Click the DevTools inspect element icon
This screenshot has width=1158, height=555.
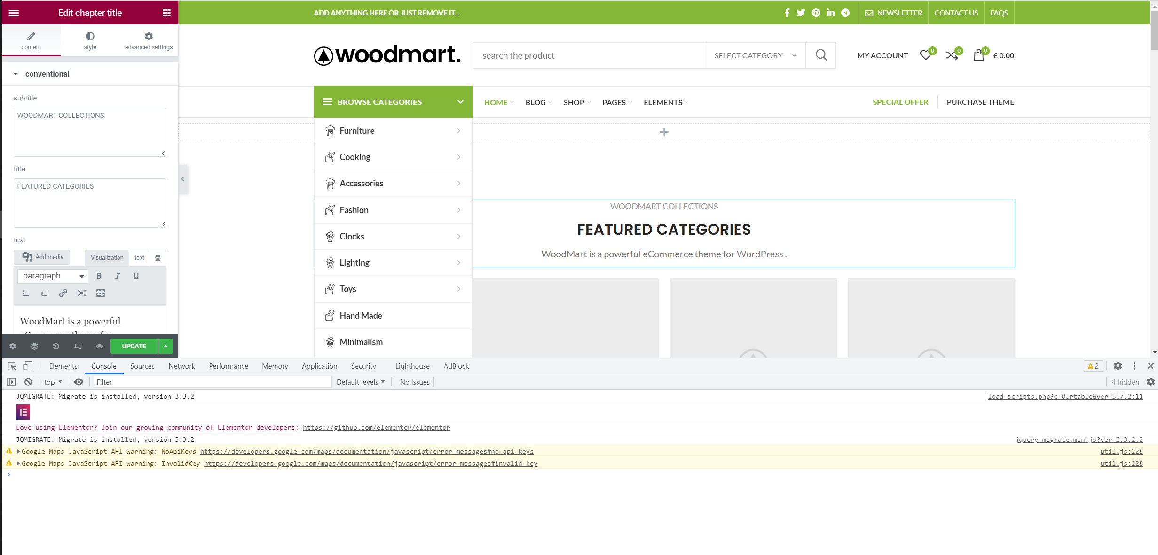(x=12, y=366)
